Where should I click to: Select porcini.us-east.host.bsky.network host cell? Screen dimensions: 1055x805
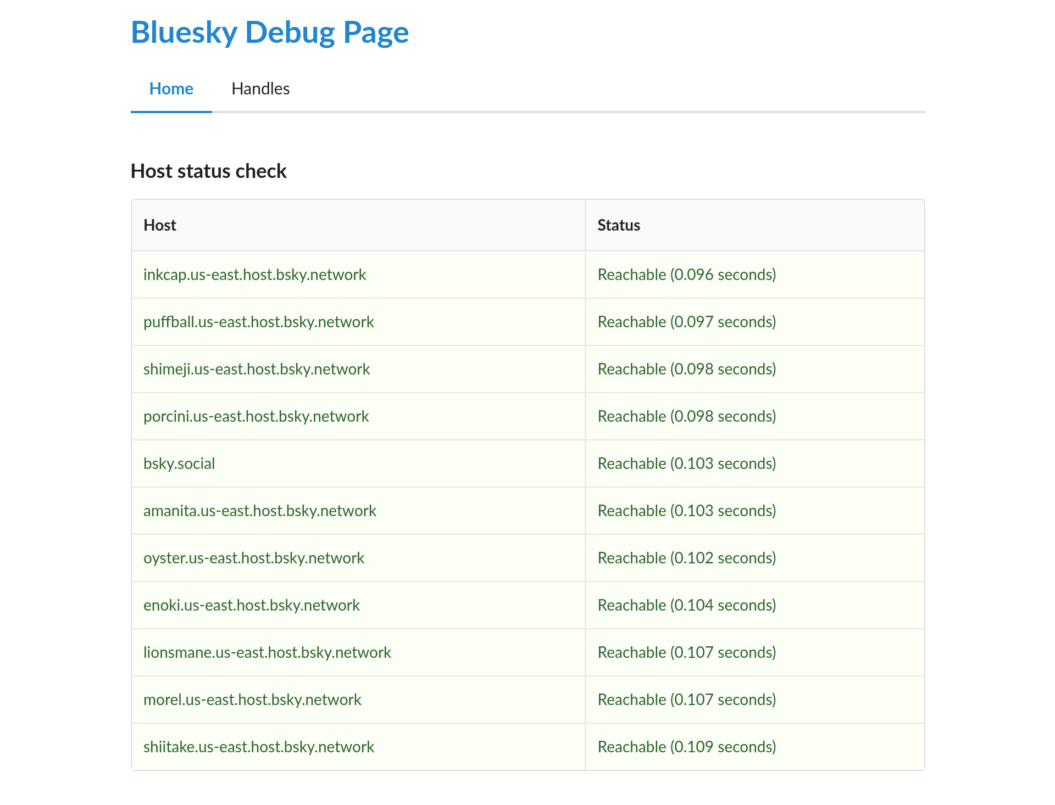click(358, 416)
